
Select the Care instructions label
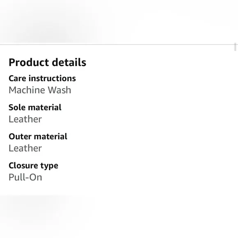pos(42,78)
